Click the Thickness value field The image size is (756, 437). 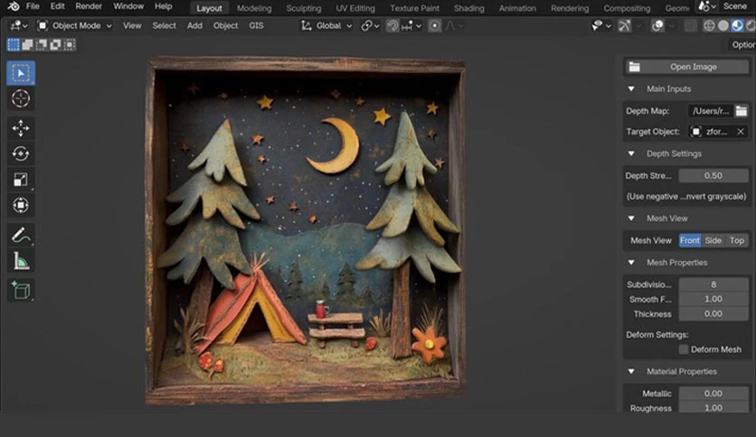coord(713,314)
